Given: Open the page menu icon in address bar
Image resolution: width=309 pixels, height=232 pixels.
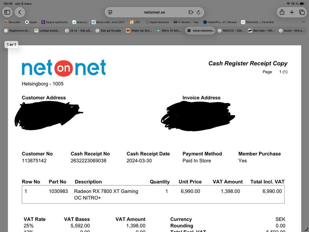Looking at the screenshot, I should (110, 12).
